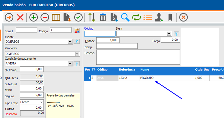Click the trash can delete icon

(103, 17)
